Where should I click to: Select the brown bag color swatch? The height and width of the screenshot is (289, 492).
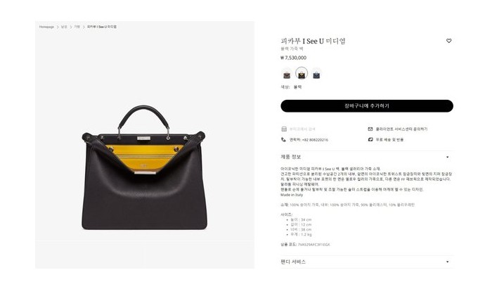pos(287,75)
